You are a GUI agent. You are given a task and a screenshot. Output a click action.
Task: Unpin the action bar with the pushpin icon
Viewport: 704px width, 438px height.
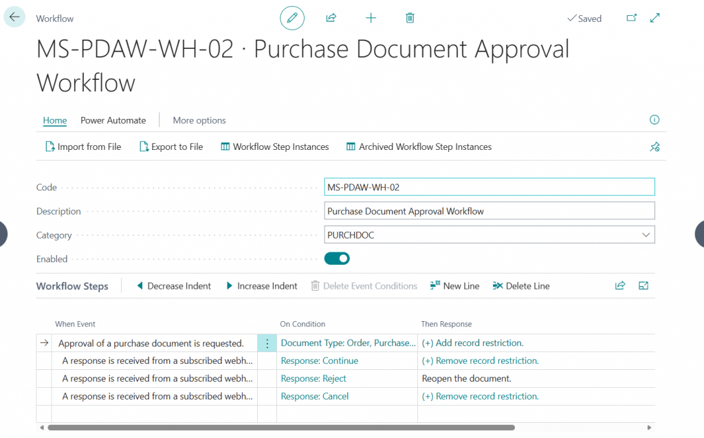pyautogui.click(x=654, y=146)
